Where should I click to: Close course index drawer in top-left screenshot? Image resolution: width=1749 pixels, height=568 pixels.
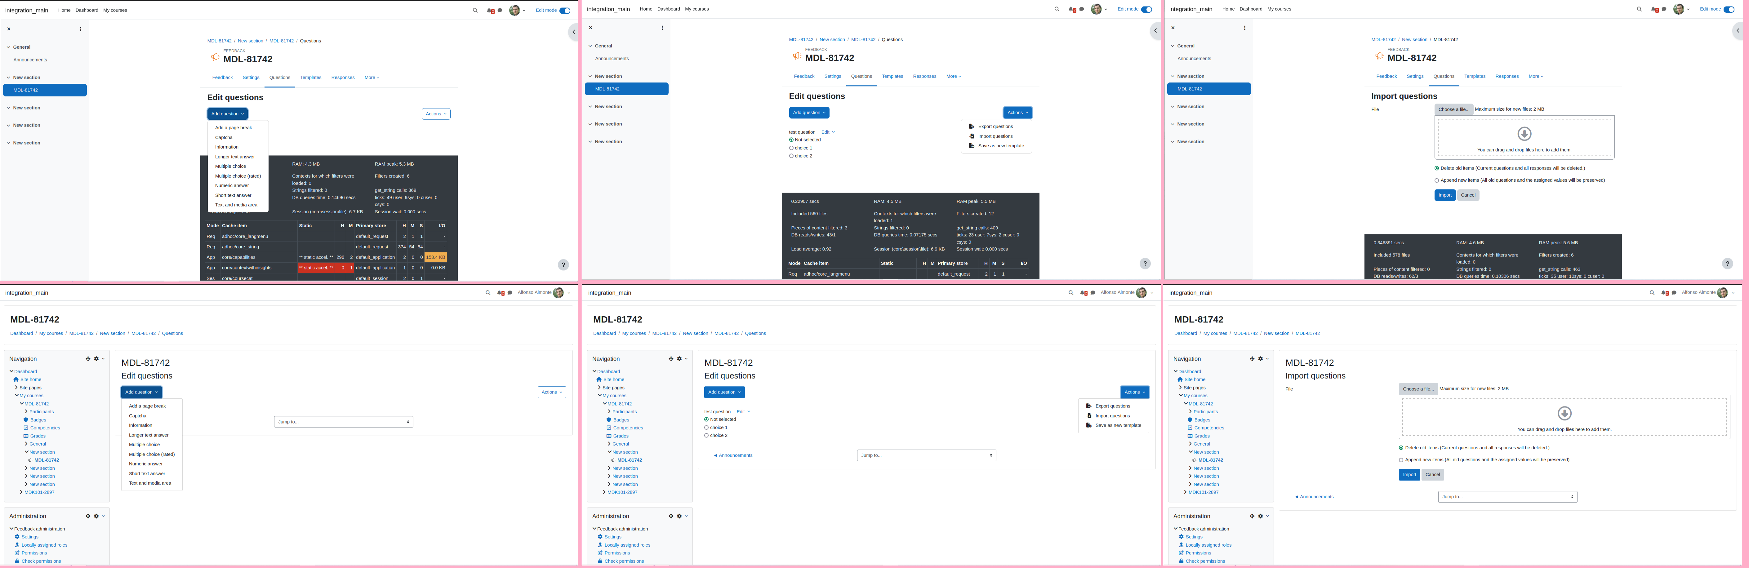click(x=9, y=29)
